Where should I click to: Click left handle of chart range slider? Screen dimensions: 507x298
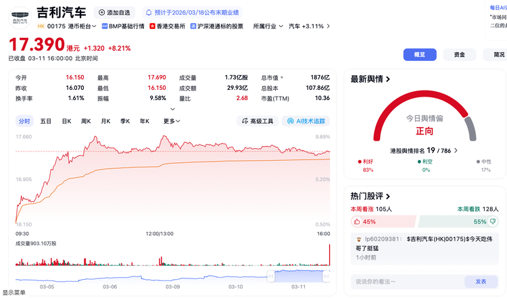pyautogui.click(x=270, y=275)
